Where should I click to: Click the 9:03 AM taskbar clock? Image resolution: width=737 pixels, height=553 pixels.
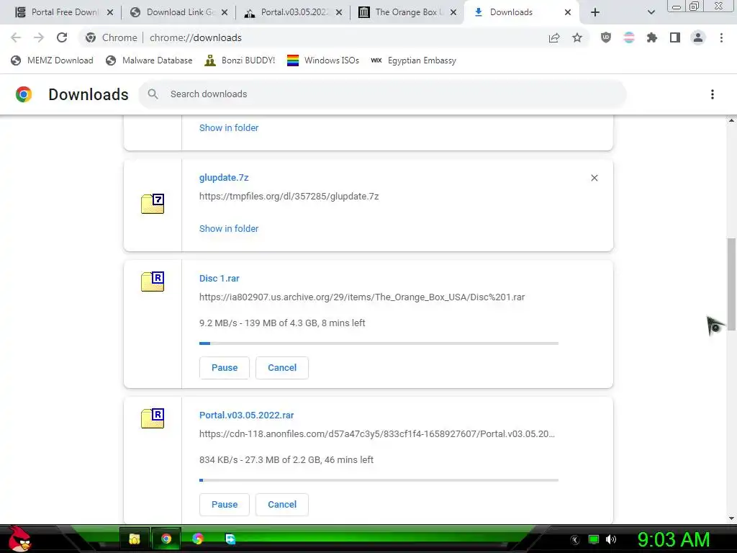point(673,539)
